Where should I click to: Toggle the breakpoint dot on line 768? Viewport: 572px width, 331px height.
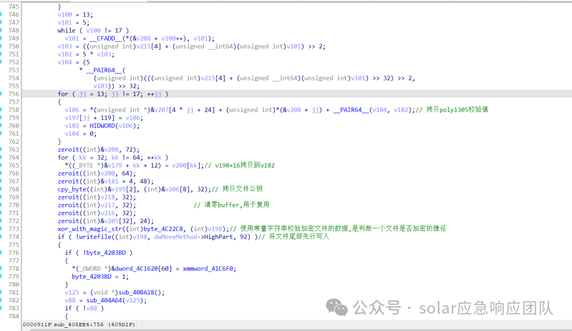tap(1, 189)
